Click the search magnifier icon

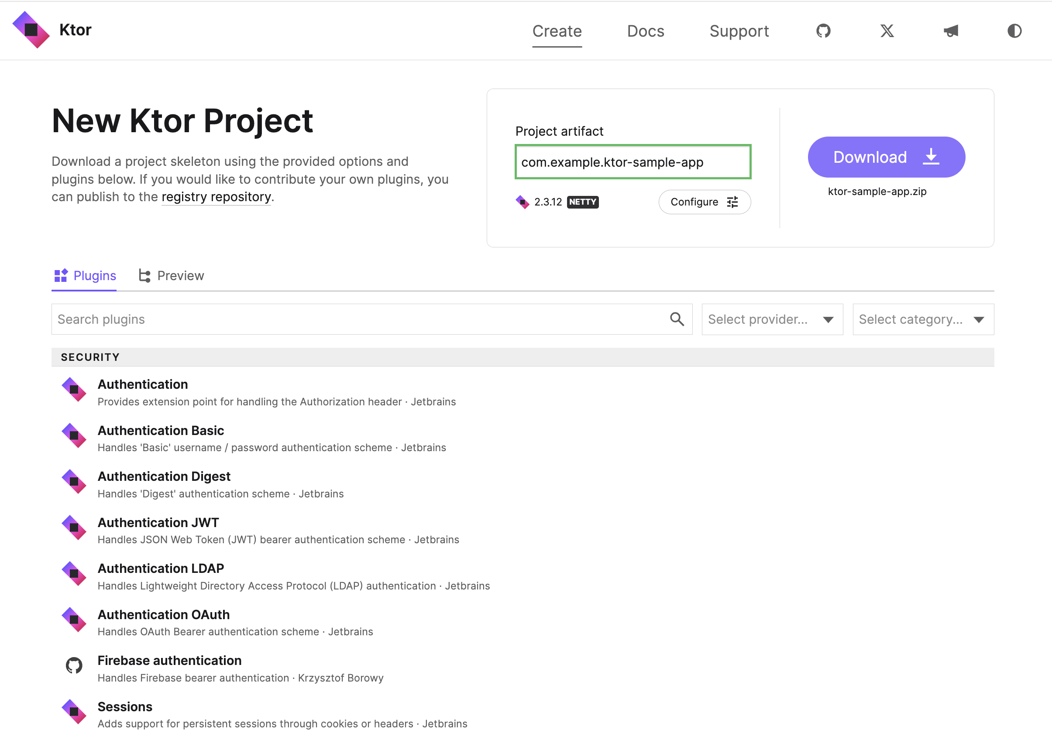tap(677, 319)
